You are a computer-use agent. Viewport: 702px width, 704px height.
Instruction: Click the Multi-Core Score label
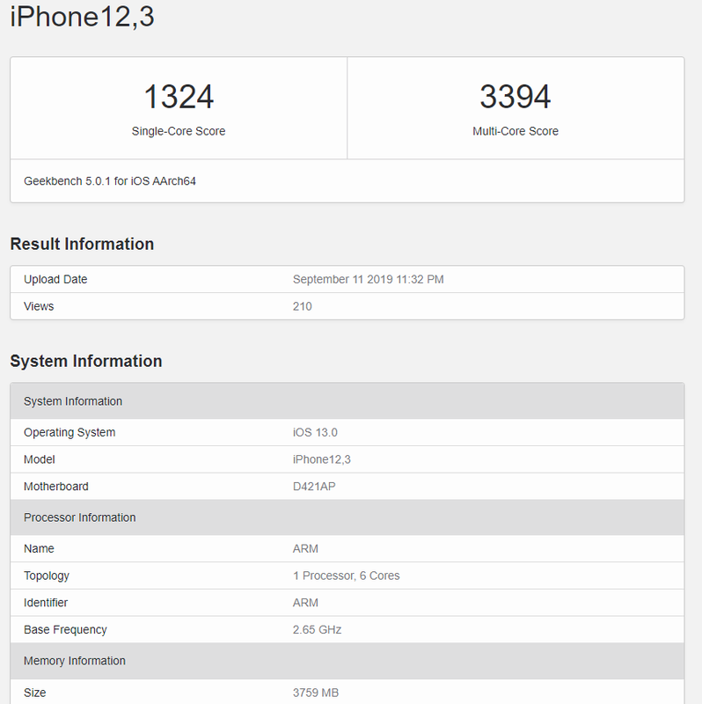pyautogui.click(x=516, y=131)
